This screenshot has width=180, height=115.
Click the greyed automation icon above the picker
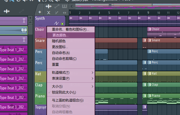click(21, 11)
